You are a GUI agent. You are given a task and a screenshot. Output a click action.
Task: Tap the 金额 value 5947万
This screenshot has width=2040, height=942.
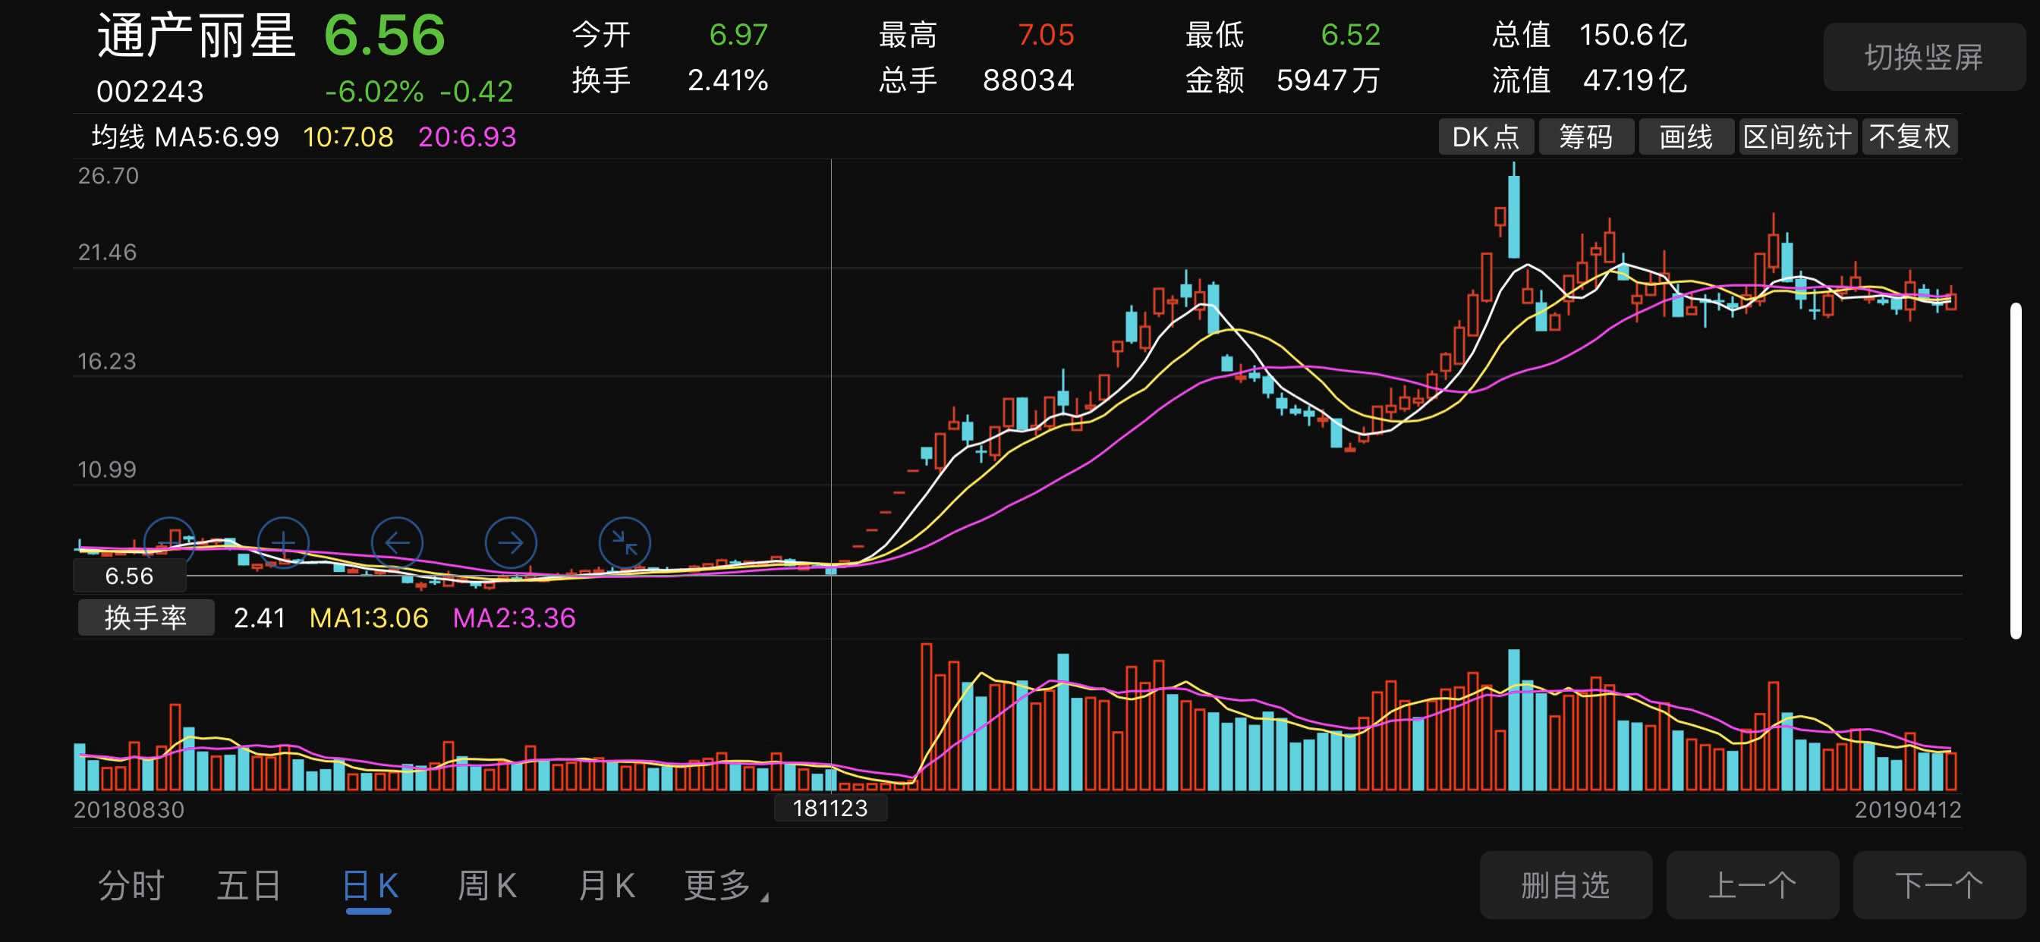tap(1328, 80)
